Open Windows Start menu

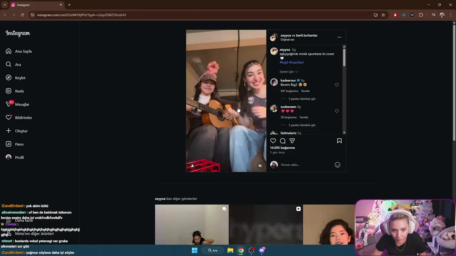pyautogui.click(x=195, y=250)
